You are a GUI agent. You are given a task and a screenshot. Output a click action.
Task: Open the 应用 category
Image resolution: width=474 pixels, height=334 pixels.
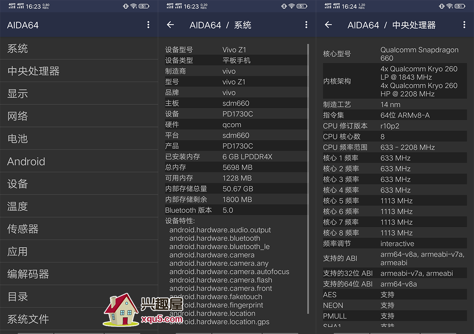coord(79,251)
